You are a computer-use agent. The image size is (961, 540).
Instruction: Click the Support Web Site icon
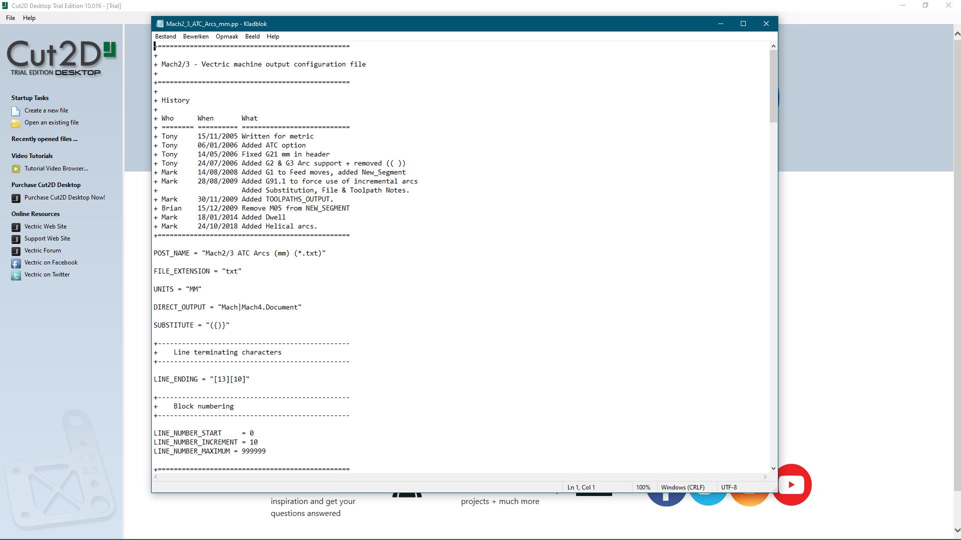point(16,239)
